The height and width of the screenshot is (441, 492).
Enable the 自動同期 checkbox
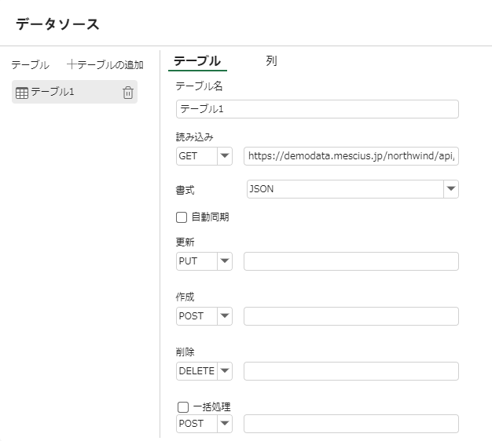click(x=182, y=217)
